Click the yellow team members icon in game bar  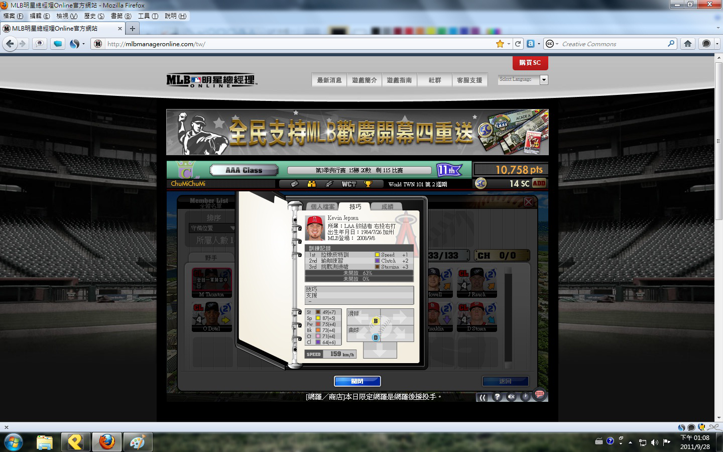(312, 184)
